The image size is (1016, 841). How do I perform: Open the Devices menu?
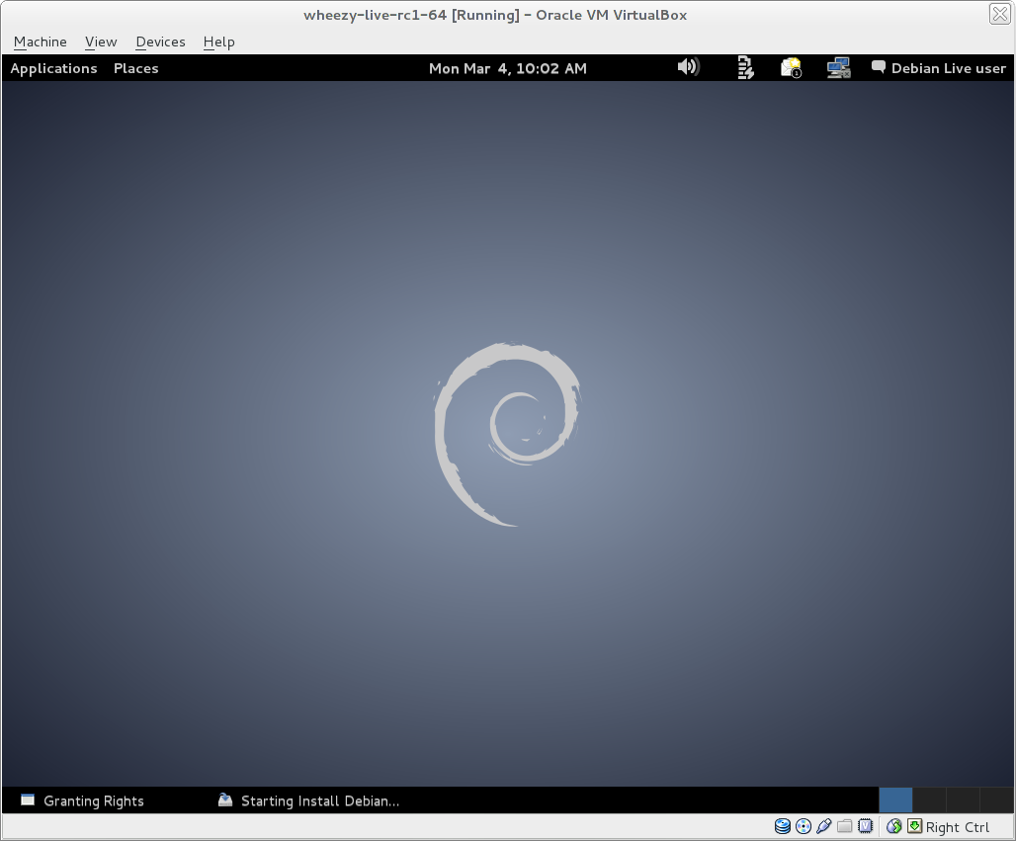click(x=160, y=42)
